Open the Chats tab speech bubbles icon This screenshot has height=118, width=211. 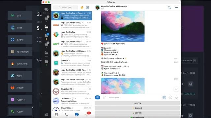coord(77,114)
